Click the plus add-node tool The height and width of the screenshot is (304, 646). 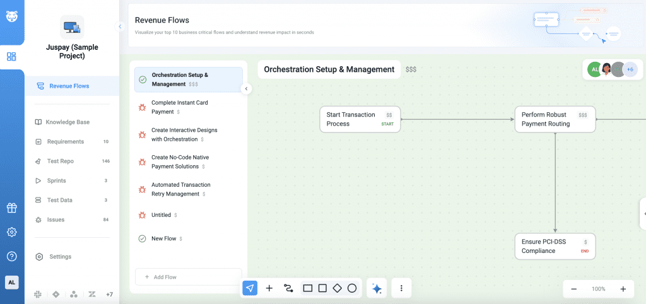[269, 288]
